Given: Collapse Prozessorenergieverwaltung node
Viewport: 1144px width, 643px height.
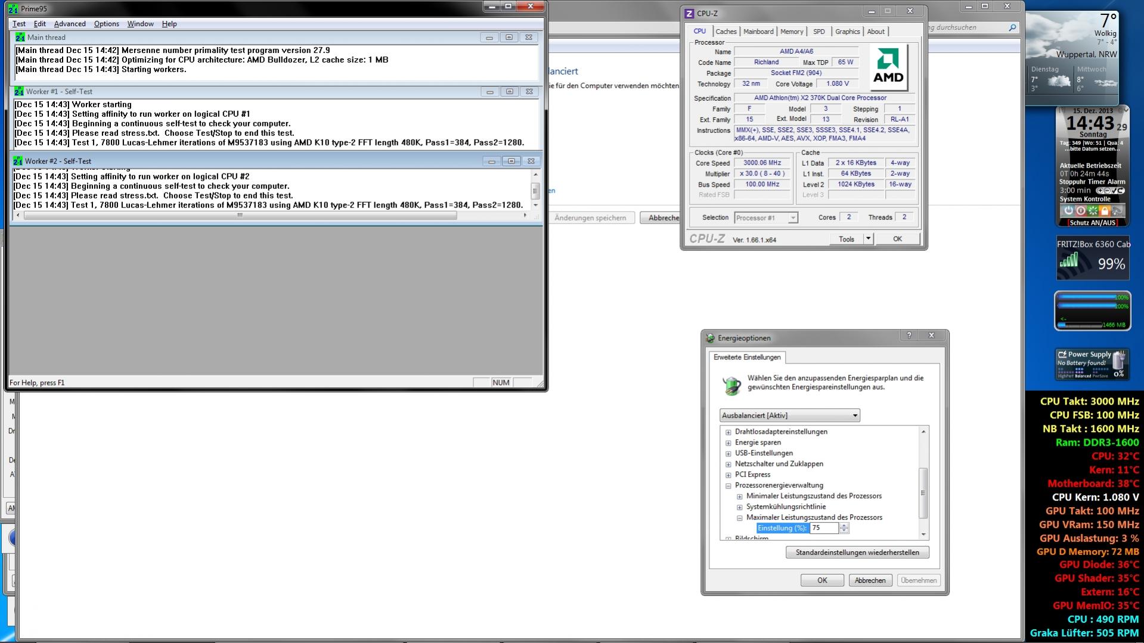Looking at the screenshot, I should (728, 486).
